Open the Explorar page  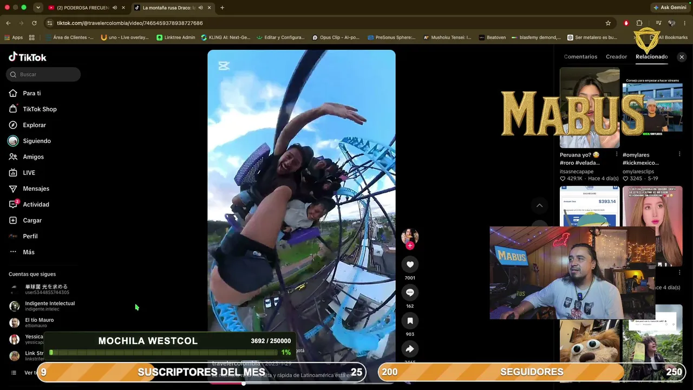coord(34,125)
